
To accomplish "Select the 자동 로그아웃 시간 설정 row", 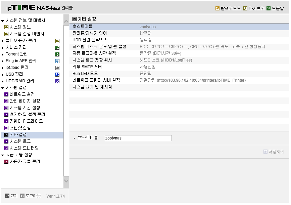I will pos(179,53).
